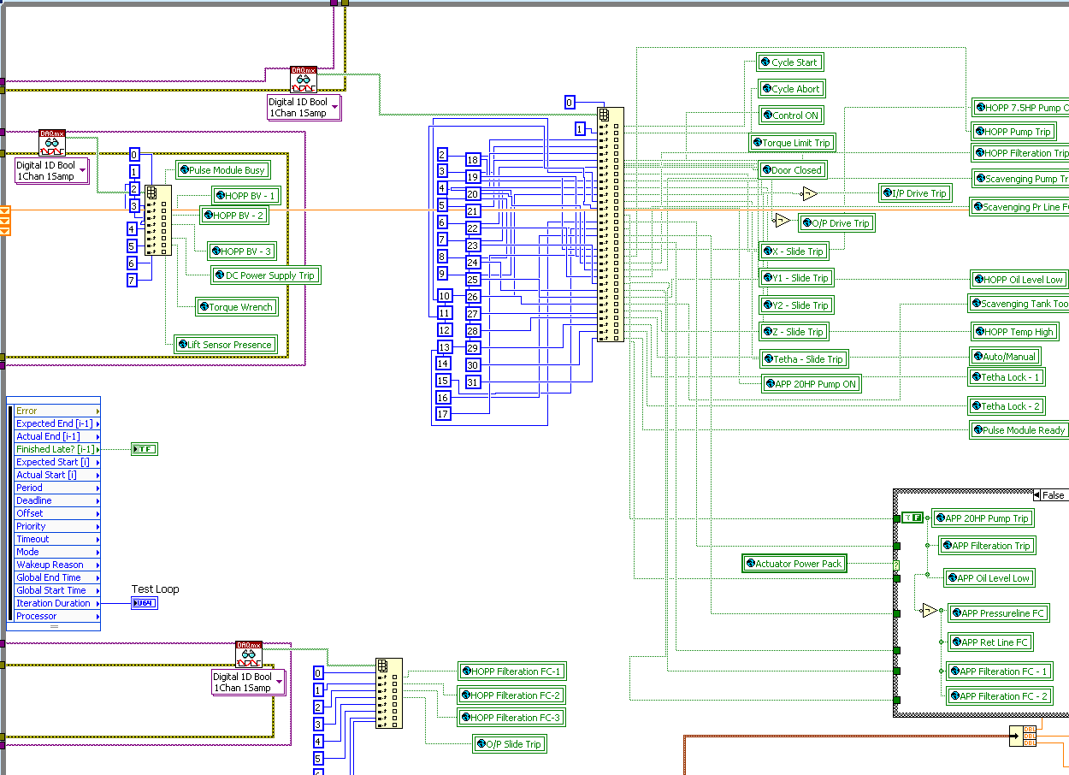Select the Pulse Module Ready global variable
Viewport: 1069px width, 775px height.
(x=1019, y=430)
